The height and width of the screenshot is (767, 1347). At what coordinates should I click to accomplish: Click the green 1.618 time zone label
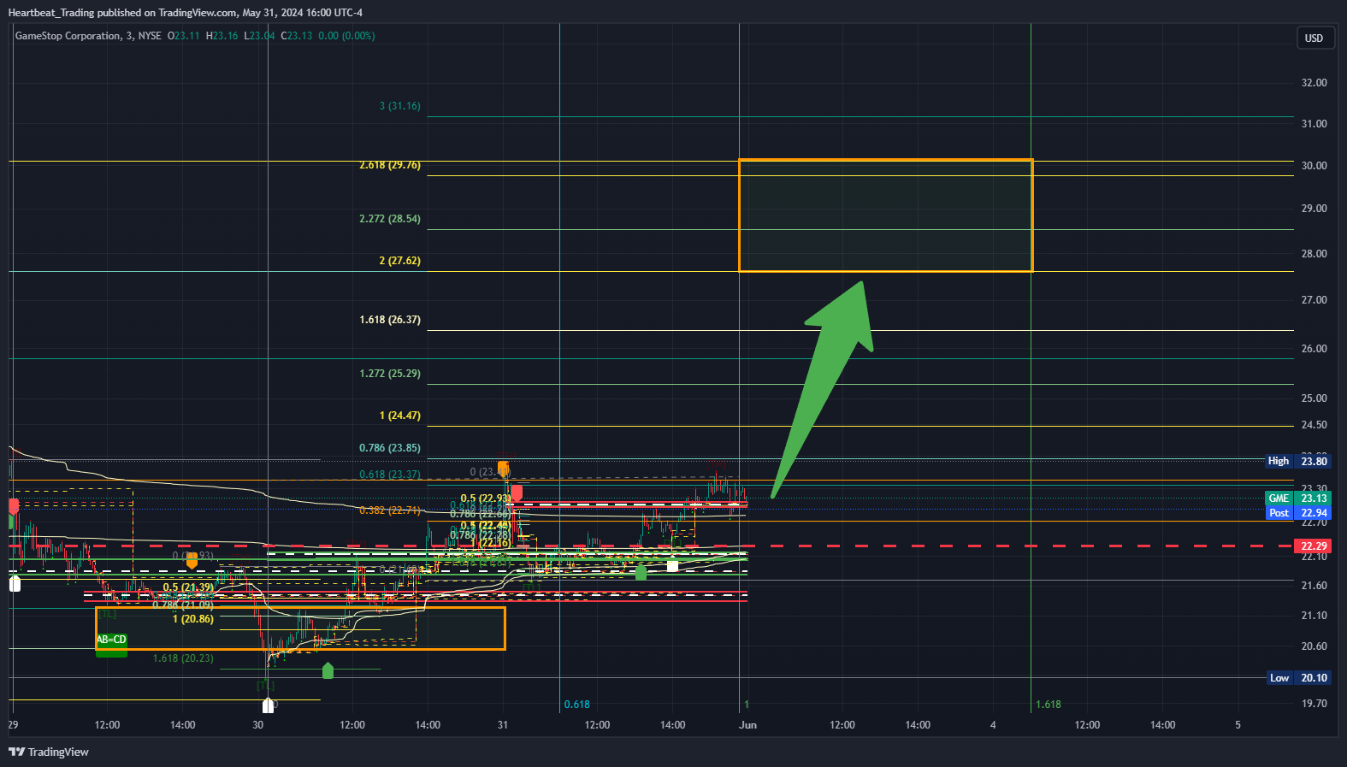pyautogui.click(x=1049, y=705)
